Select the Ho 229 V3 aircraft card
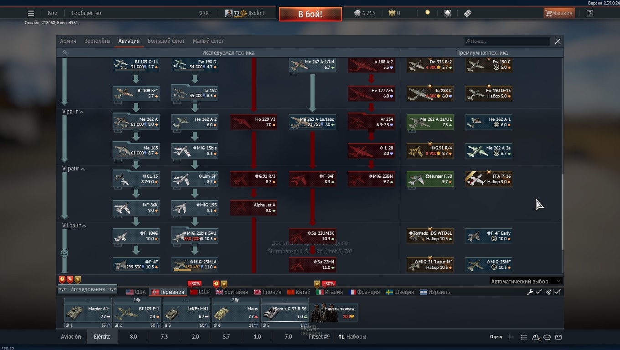This screenshot has width=620, height=350. click(253, 122)
